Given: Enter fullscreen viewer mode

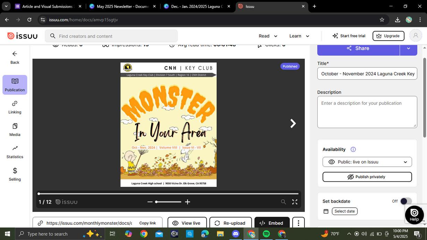Looking at the screenshot, I should (x=295, y=202).
